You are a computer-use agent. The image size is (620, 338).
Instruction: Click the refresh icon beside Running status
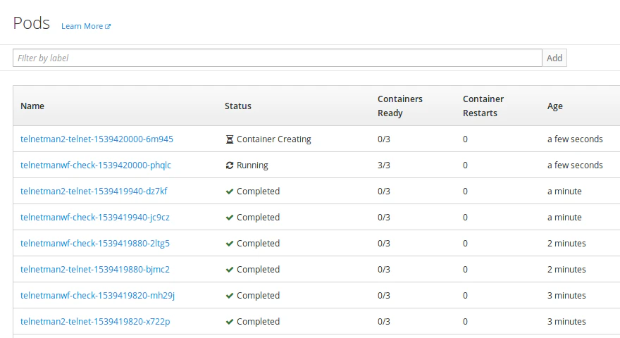click(230, 165)
